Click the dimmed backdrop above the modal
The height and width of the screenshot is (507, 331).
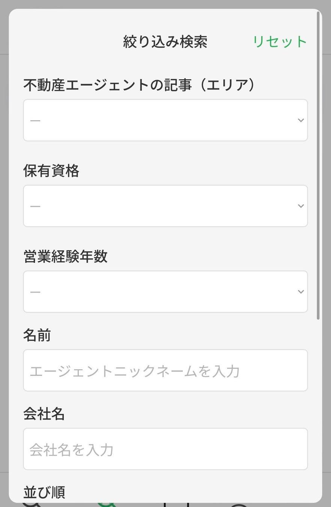click(x=165, y=4)
